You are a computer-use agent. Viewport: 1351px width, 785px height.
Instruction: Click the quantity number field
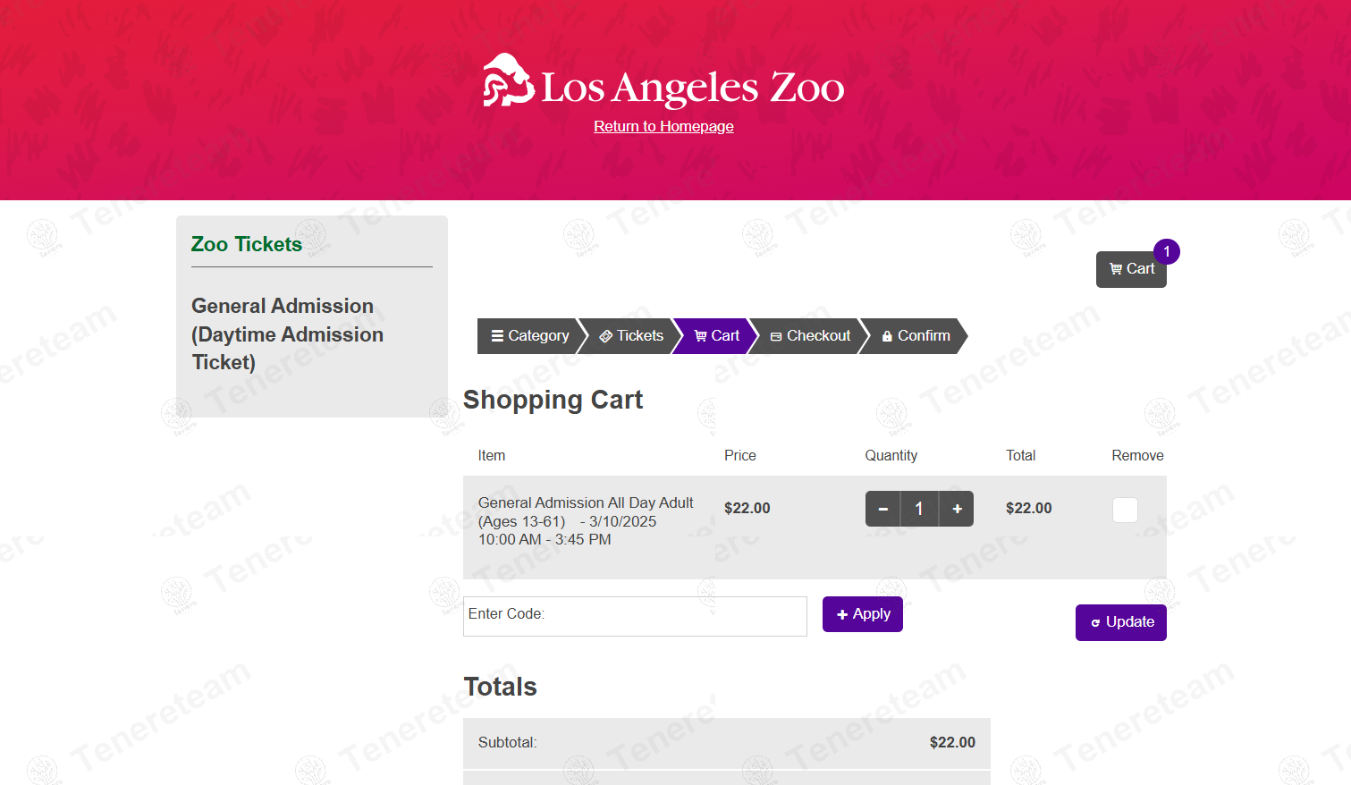919,509
